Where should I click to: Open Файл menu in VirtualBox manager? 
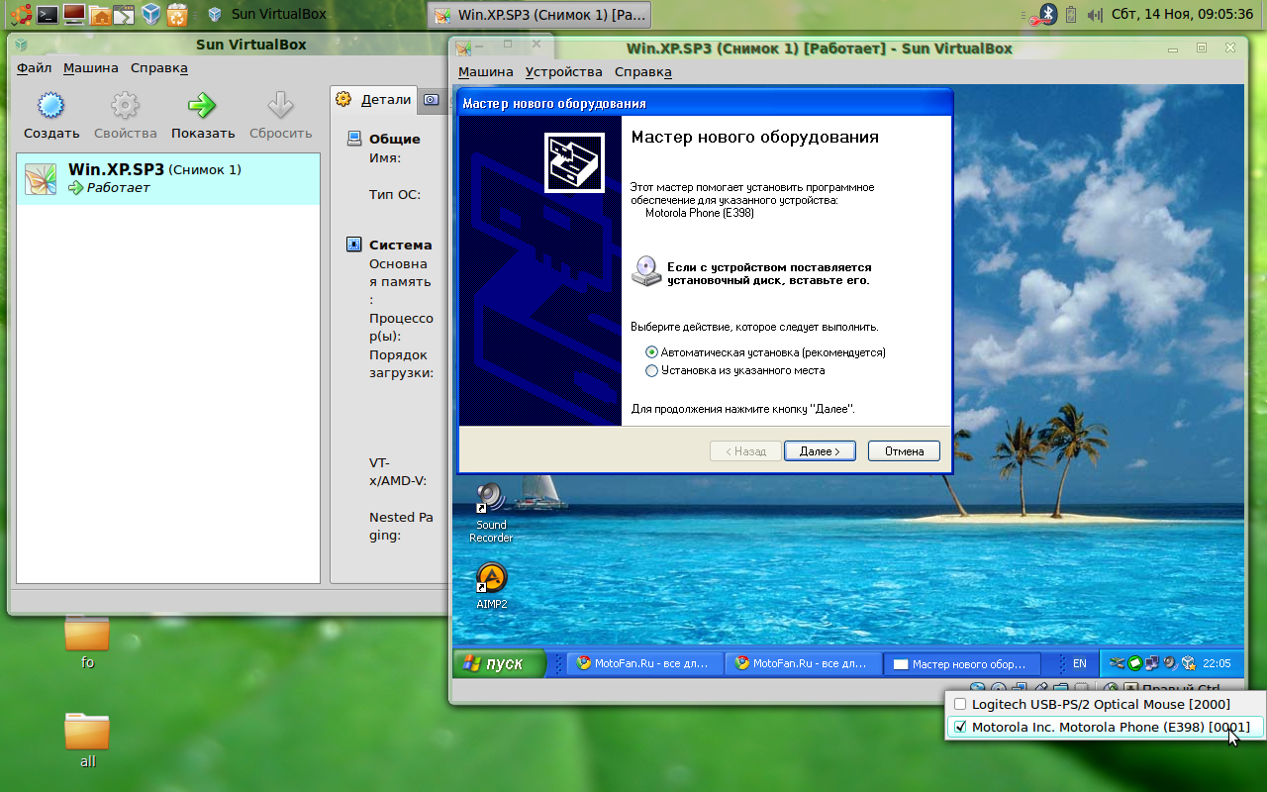(x=34, y=68)
